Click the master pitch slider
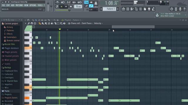The image size is (188, 105). (x=51, y=6)
